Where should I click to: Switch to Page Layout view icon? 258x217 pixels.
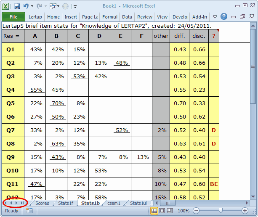coord(162,210)
